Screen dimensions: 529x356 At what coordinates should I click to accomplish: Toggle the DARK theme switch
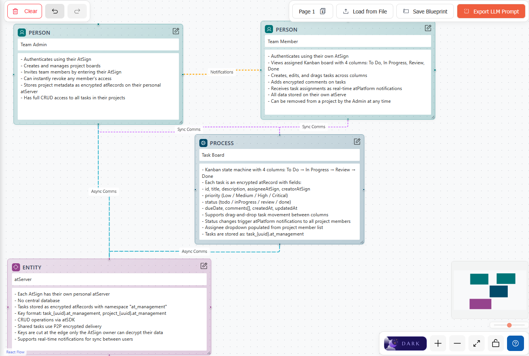[405, 343]
